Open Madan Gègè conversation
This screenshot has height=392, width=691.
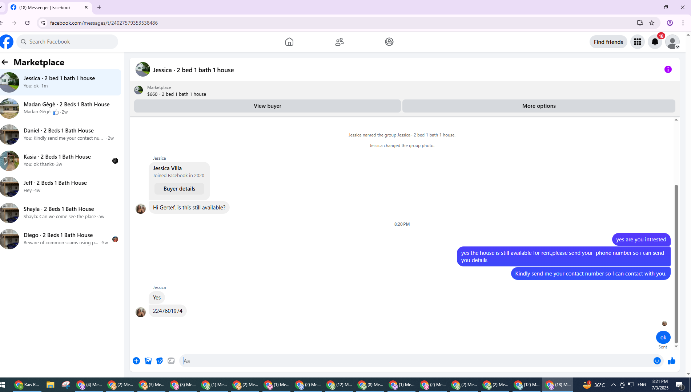tap(60, 108)
